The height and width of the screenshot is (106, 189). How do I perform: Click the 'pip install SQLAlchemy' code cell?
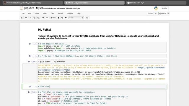tap(102, 62)
